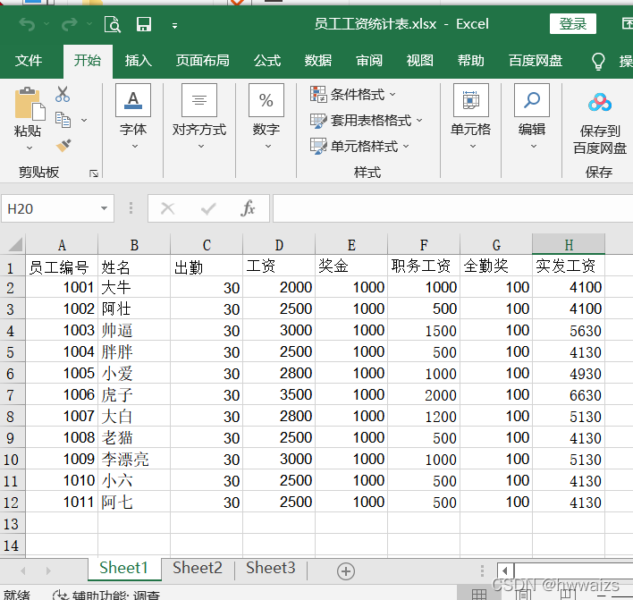Open the 对齐方式 alignment group
The height and width of the screenshot is (600, 633).
[x=199, y=116]
